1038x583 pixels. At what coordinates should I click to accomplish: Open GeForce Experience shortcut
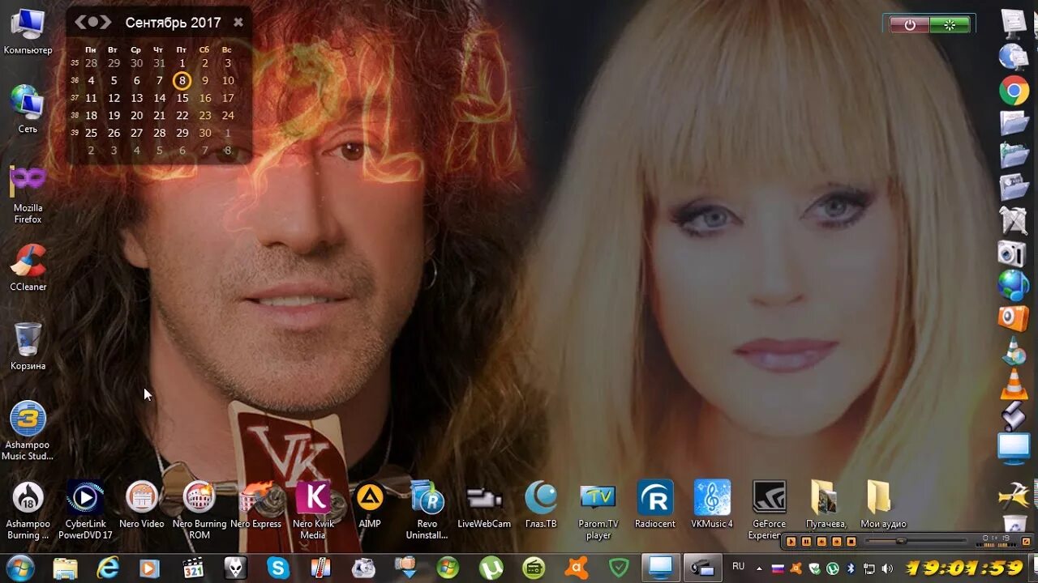point(768,509)
